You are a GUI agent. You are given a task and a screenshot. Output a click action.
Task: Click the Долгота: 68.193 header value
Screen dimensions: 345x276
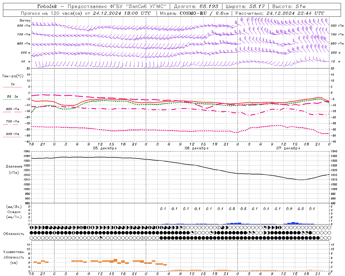(196, 6)
